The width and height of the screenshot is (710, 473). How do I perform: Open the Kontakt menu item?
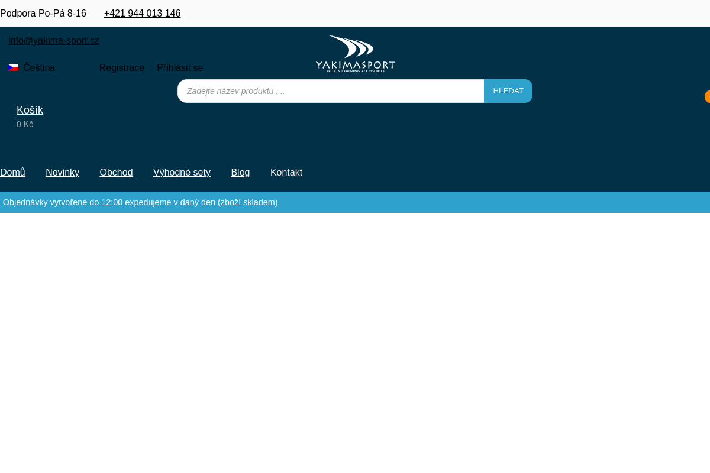tap(286, 172)
